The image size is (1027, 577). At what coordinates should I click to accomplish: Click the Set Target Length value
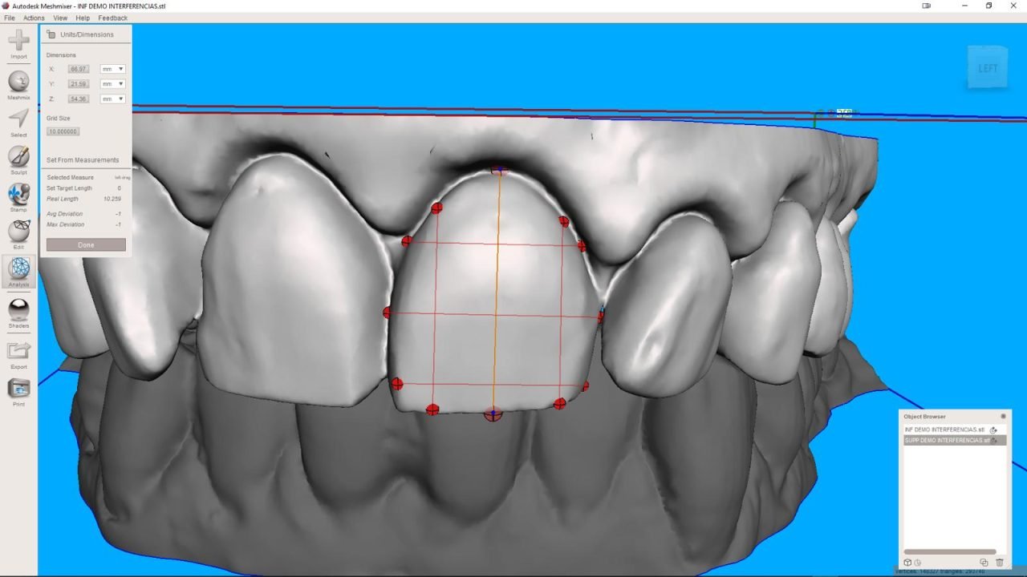tap(119, 188)
